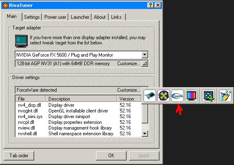Image resolution: width=234 pixels, height=165 pixels.
Task: Click the RivaTuner title bar gear icon
Action: tap(5, 5)
